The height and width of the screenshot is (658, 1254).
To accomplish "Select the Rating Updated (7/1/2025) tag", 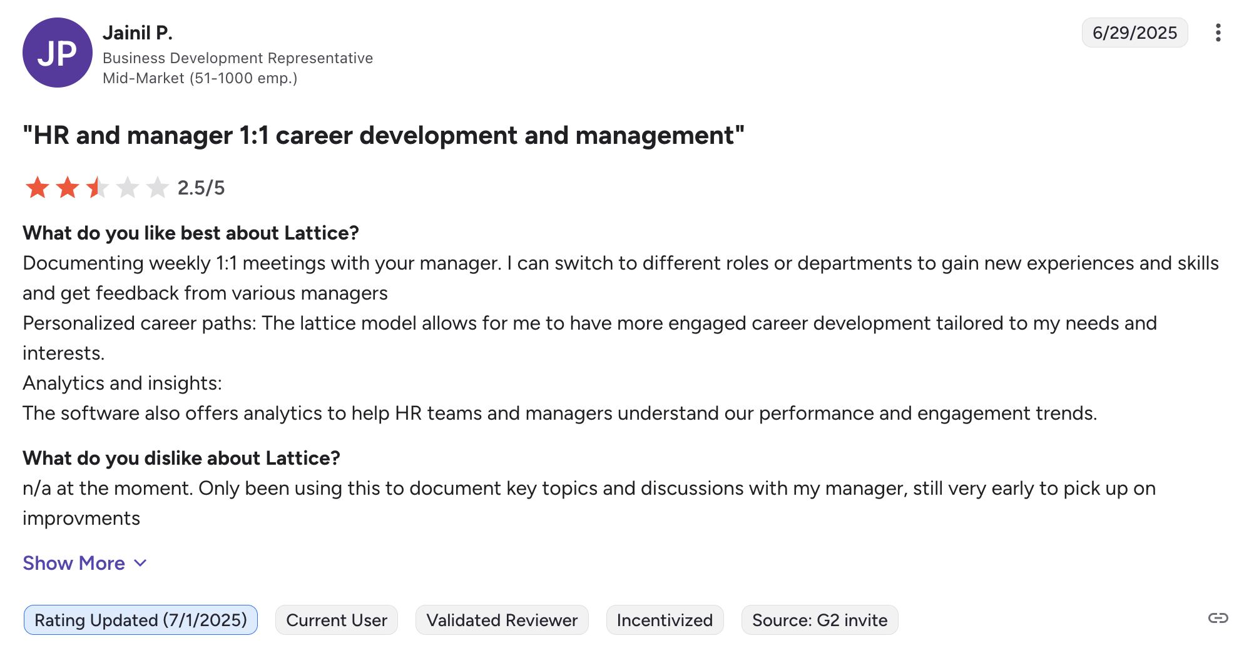I will [141, 620].
